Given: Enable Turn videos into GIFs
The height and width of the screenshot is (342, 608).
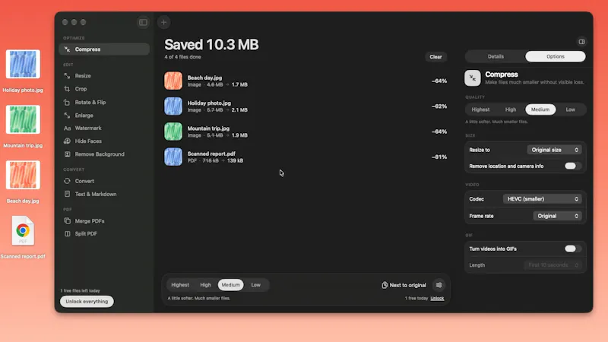Looking at the screenshot, I should pos(572,249).
